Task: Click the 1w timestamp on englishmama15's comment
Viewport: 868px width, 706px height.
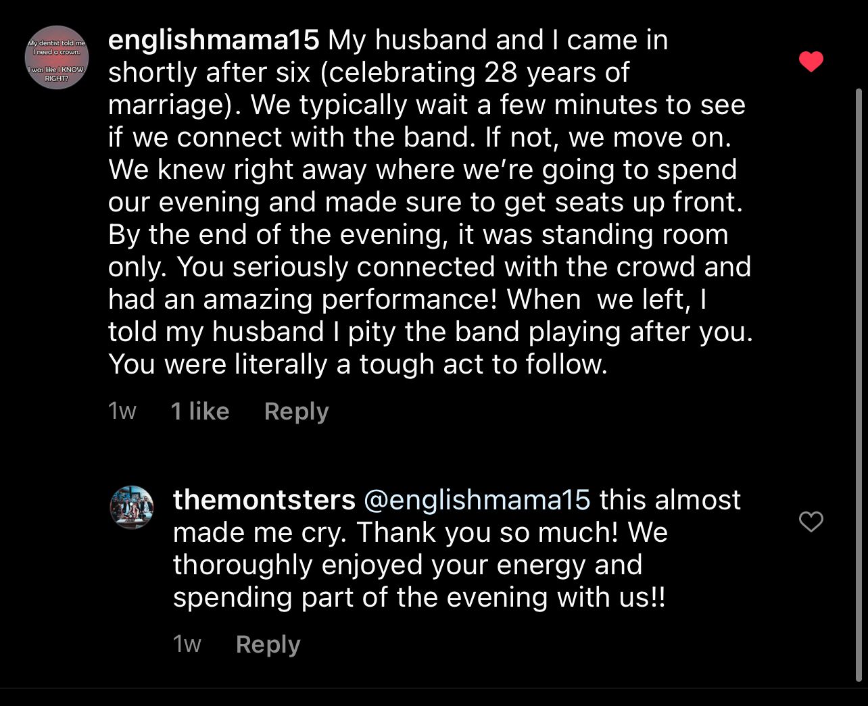Action: tap(122, 411)
